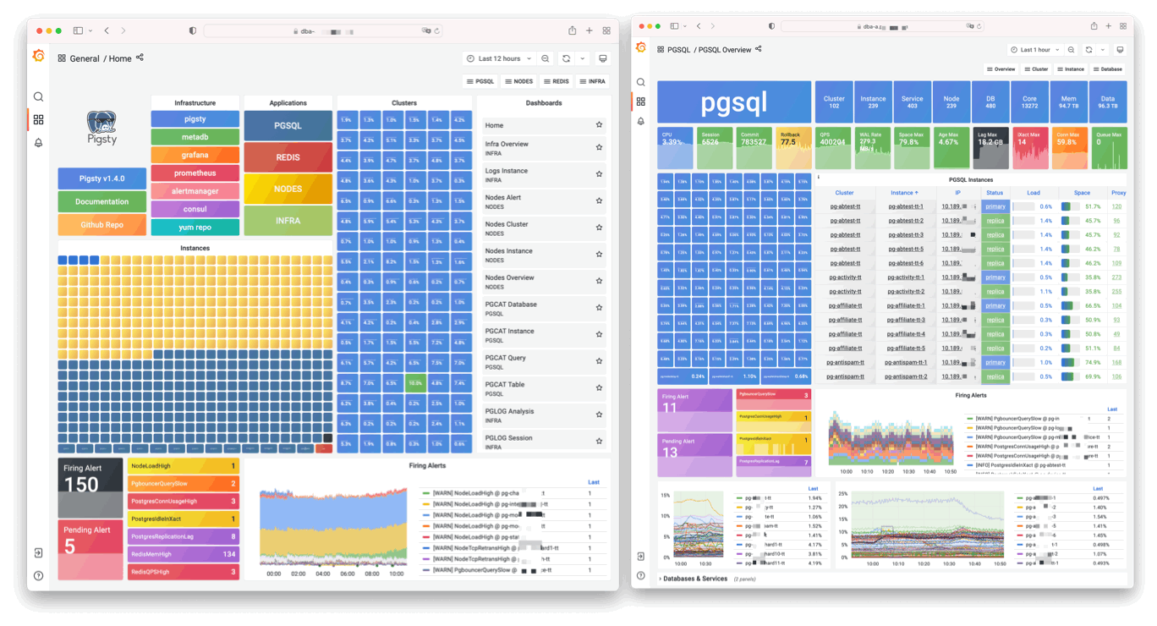1157x626 pixels.
Task: Click the large pgsql title panel
Action: (x=734, y=102)
